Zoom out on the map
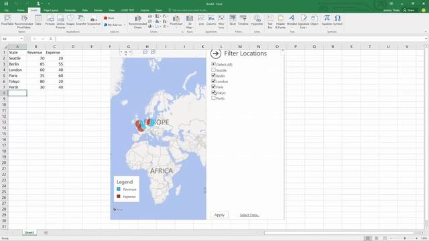Screen dimensions: 429x241 pos(145,52)
